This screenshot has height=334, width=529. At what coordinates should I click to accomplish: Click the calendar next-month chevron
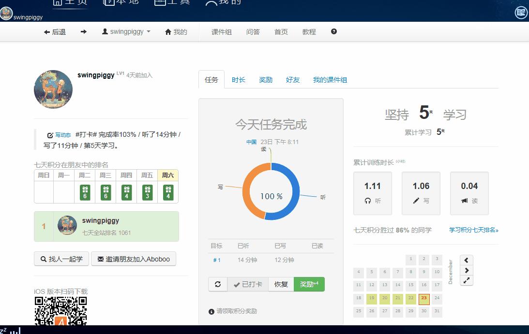click(466, 270)
